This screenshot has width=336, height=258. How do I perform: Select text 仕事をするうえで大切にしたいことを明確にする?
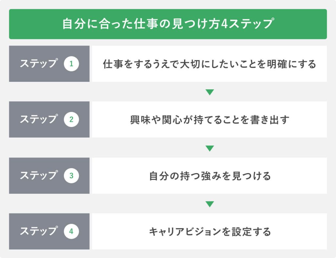(210, 64)
